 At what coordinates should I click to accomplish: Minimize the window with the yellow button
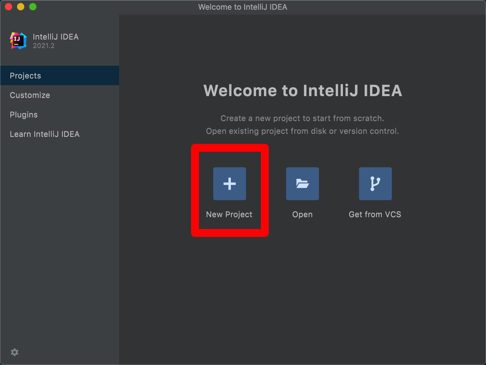click(x=21, y=7)
